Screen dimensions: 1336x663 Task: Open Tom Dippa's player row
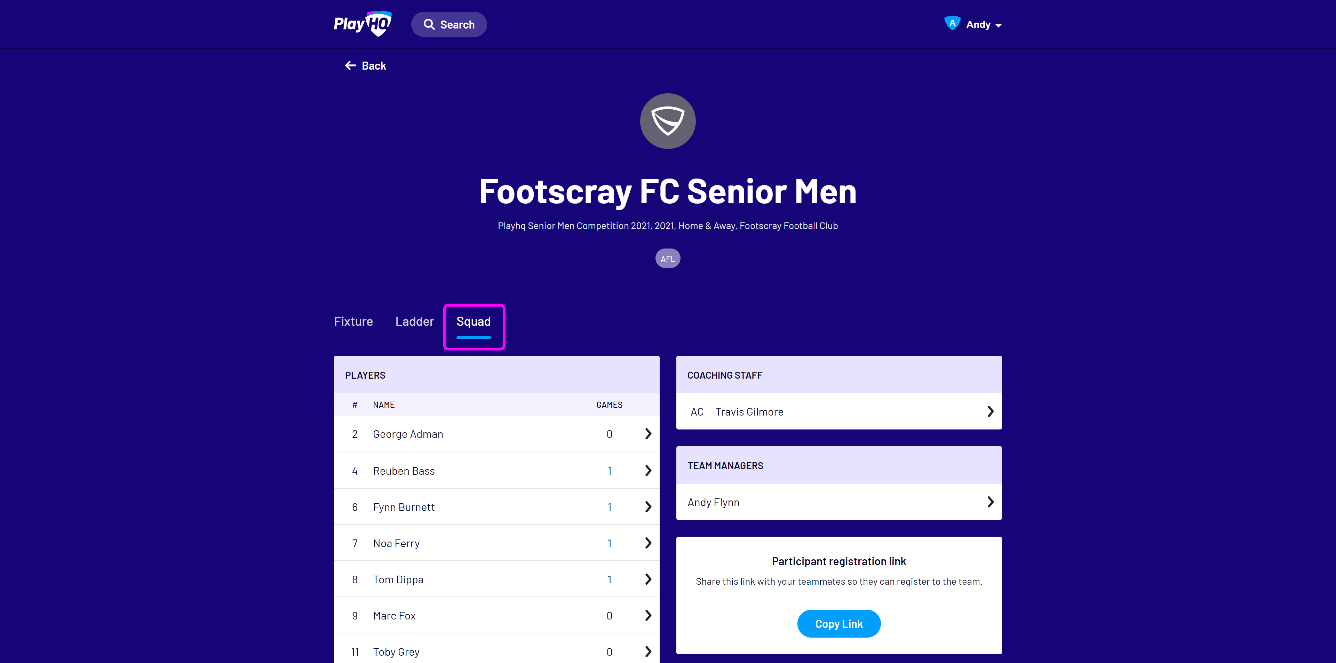point(496,579)
